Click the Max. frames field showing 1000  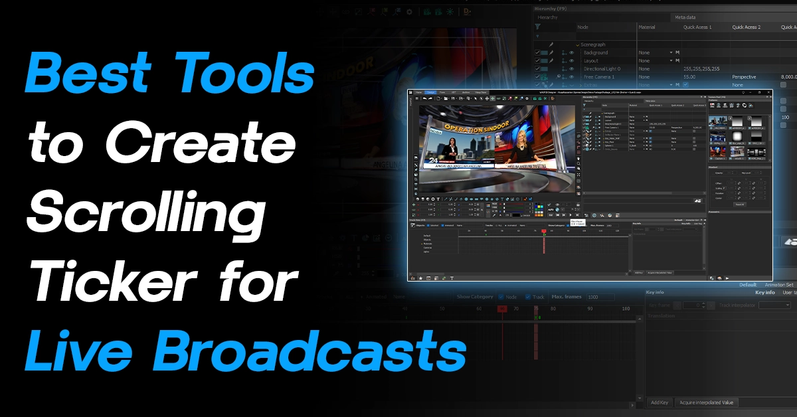coord(601,297)
